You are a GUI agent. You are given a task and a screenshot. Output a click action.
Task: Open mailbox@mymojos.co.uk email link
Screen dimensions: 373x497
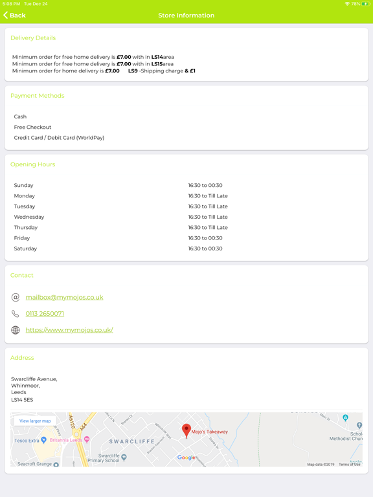64,297
